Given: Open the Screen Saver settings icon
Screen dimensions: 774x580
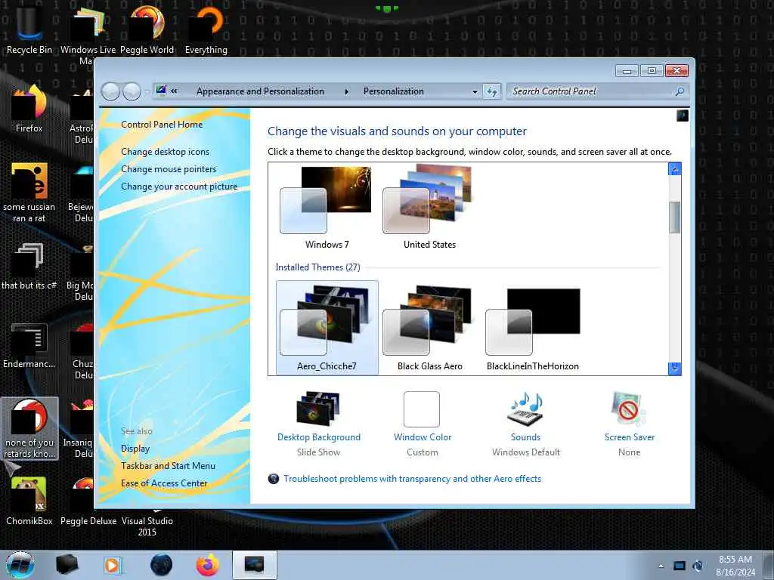Looking at the screenshot, I should 630,423.
